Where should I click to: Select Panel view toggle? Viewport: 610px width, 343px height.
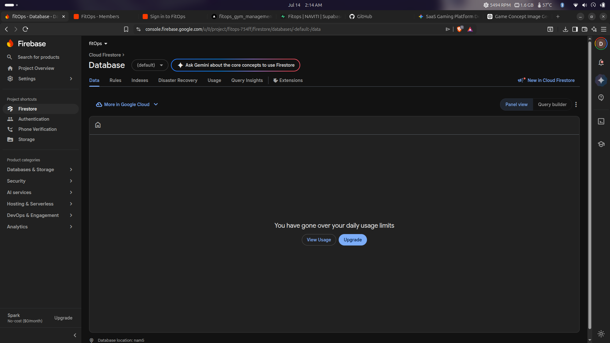click(517, 104)
